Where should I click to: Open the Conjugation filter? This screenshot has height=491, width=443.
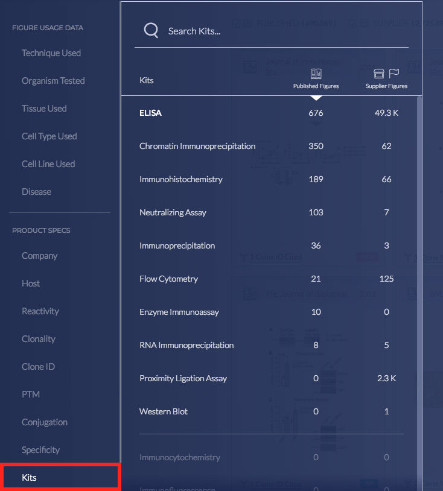[45, 422]
